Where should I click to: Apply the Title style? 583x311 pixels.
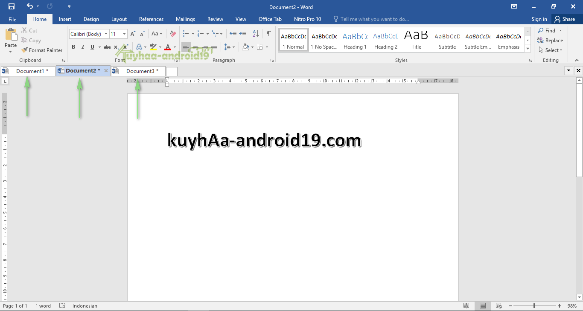point(417,41)
